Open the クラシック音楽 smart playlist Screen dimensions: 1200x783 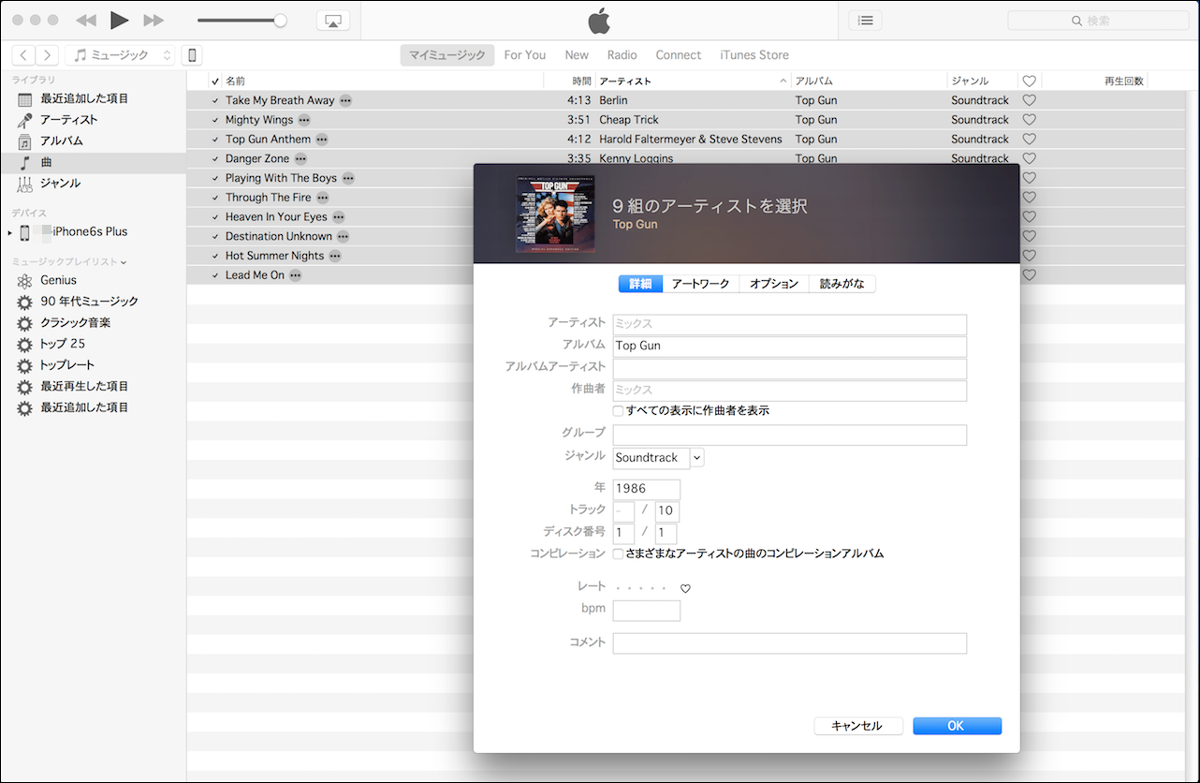point(75,322)
